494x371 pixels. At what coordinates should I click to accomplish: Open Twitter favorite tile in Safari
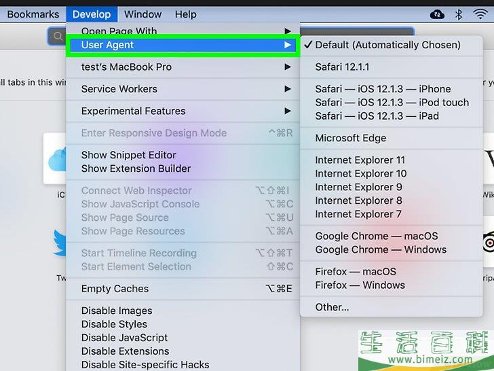click(x=60, y=243)
